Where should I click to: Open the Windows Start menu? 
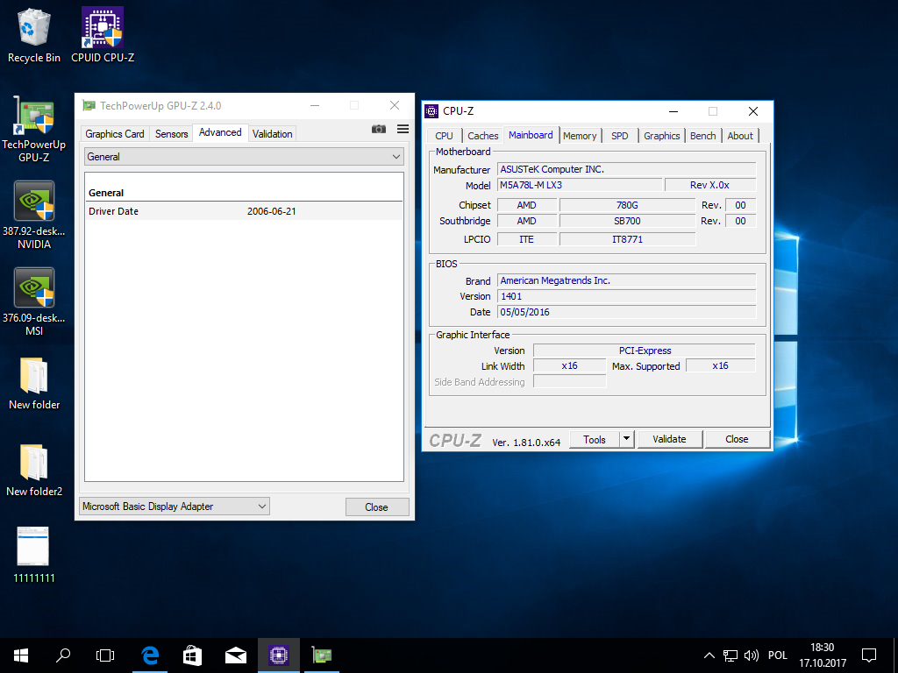21,655
